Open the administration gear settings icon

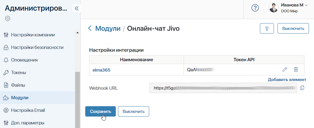pyautogui.click(x=8, y=18)
